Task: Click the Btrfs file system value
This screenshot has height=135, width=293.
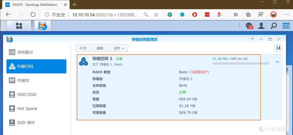Action: (183, 86)
